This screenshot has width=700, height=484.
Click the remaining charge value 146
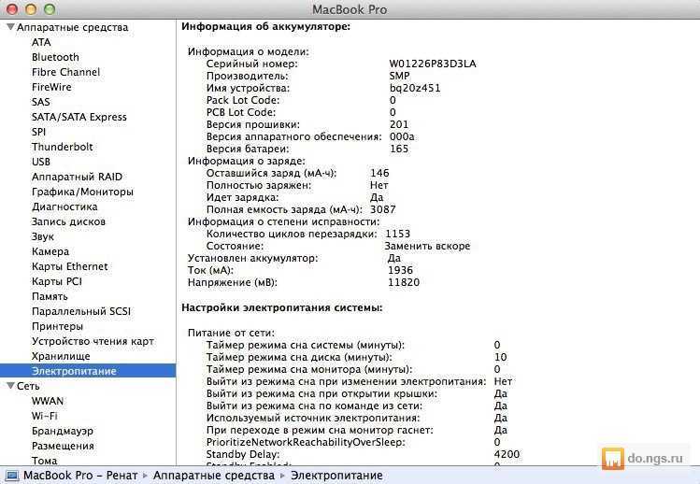click(x=379, y=173)
